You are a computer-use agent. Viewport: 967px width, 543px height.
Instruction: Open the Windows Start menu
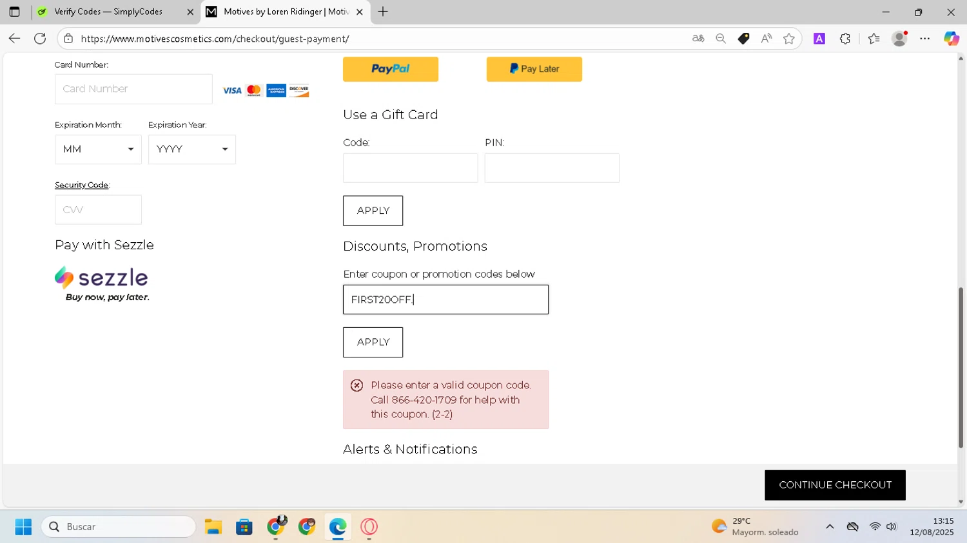[23, 527]
